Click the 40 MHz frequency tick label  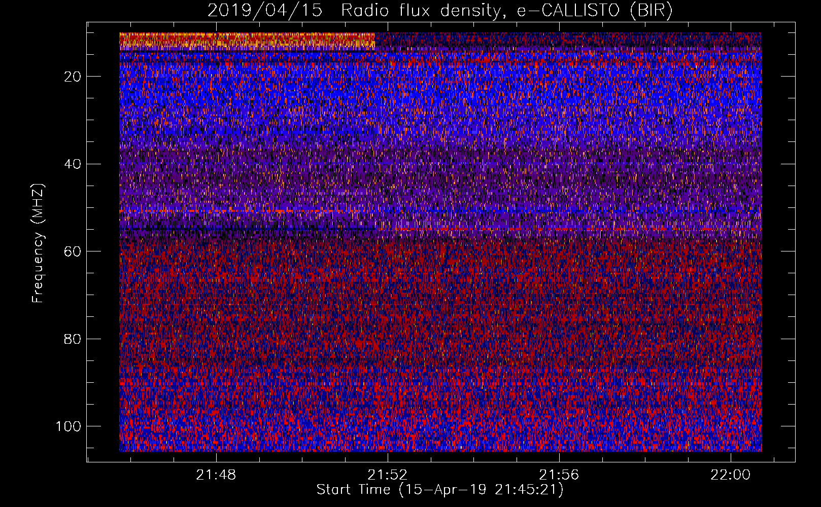(73, 164)
